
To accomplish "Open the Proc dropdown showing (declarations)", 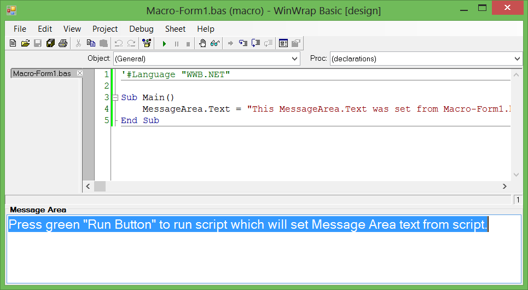I will (426, 59).
